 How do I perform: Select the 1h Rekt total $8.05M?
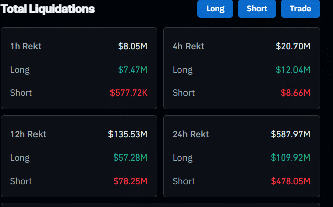click(x=133, y=46)
